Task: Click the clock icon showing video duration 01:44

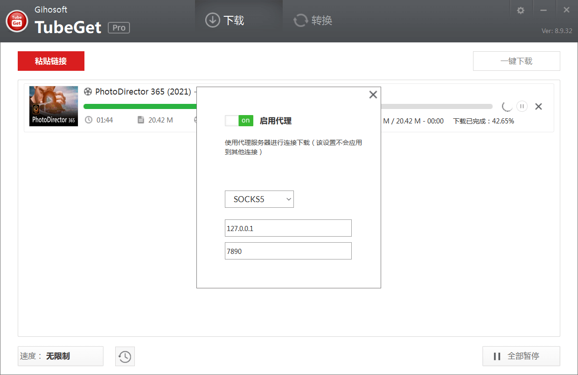Action: [89, 120]
